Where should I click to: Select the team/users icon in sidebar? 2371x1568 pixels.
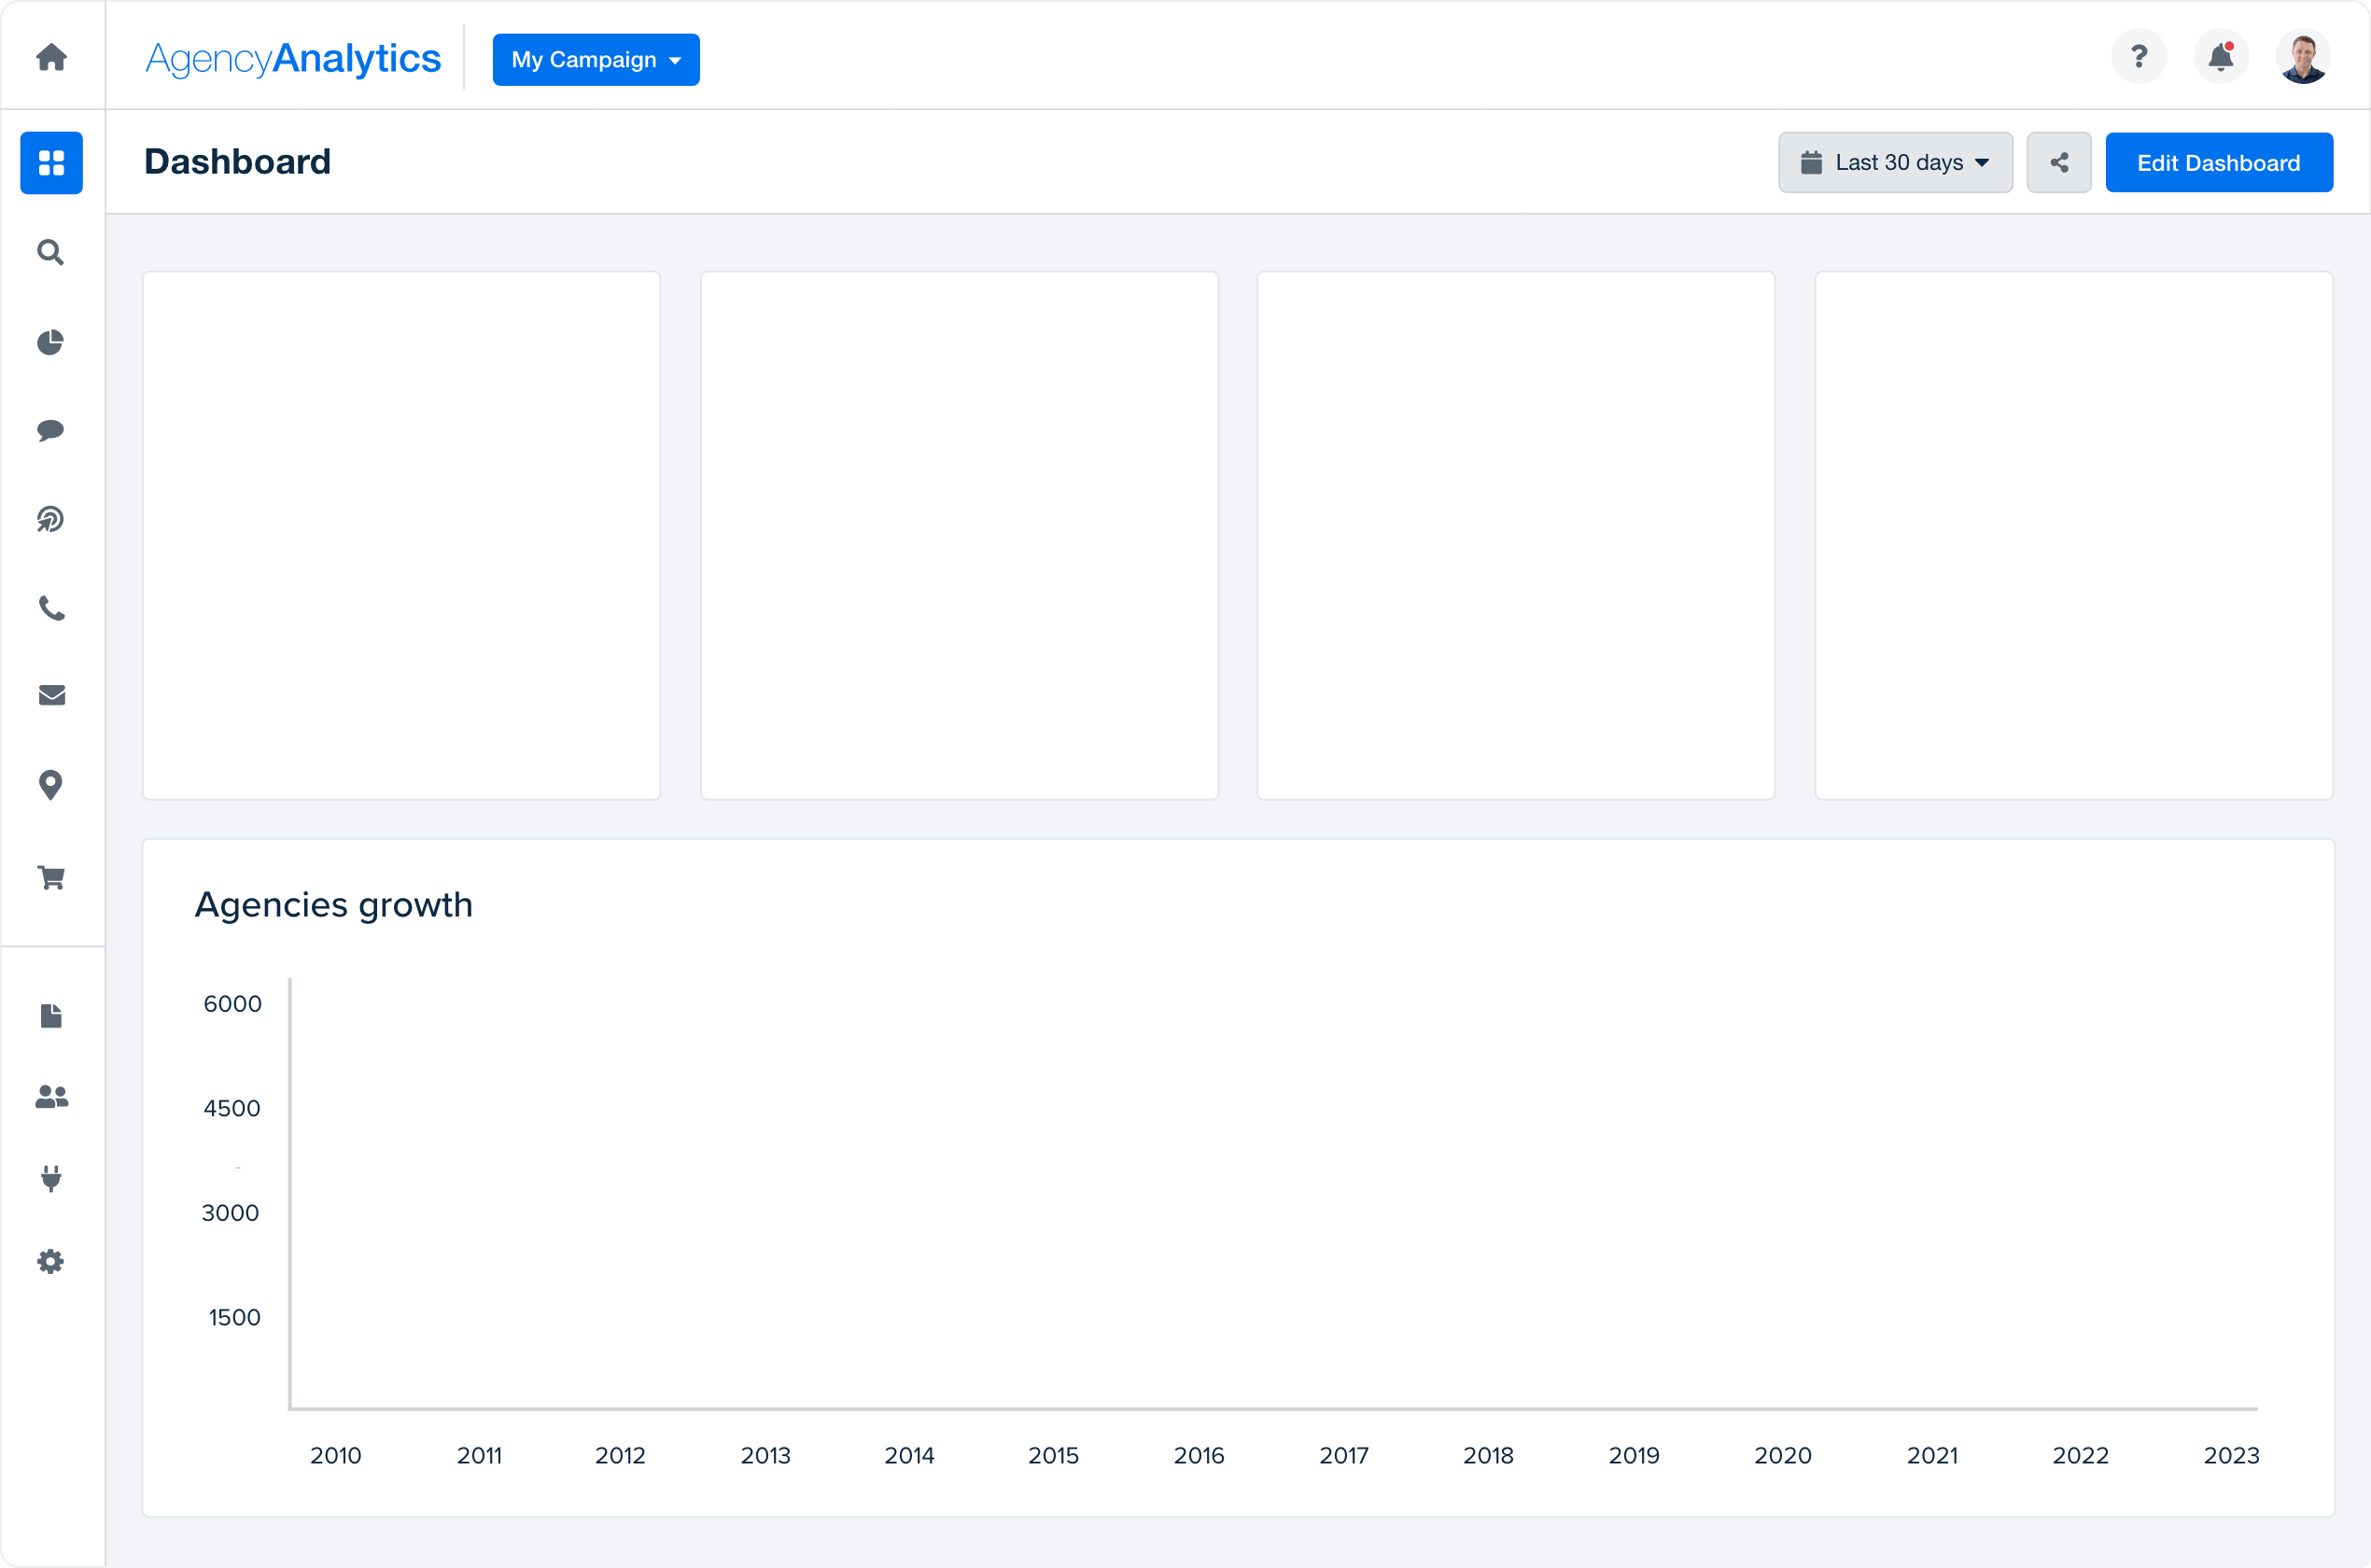point(52,1098)
